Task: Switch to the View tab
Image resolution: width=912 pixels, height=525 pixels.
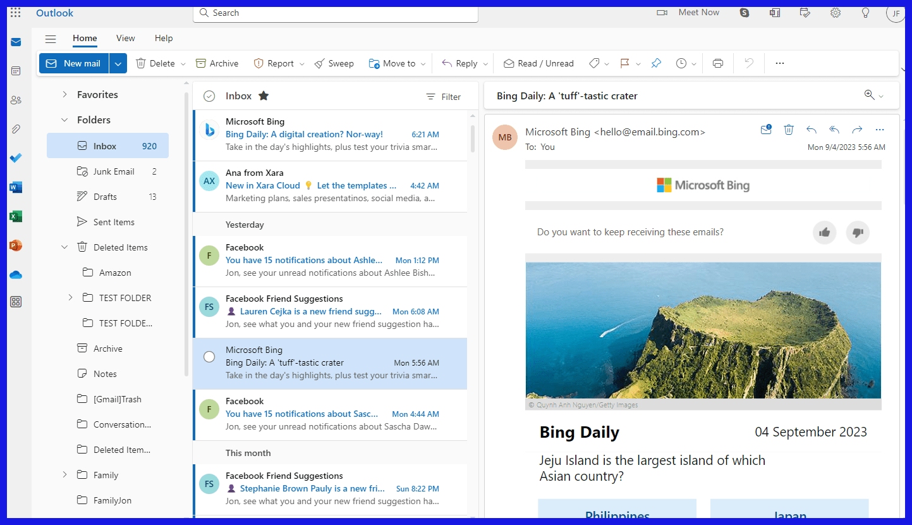Action: coord(125,39)
